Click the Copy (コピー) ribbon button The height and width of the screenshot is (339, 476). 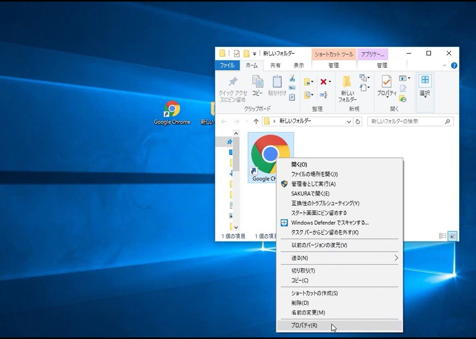[257, 86]
